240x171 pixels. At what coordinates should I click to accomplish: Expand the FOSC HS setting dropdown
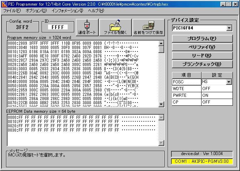(229, 82)
